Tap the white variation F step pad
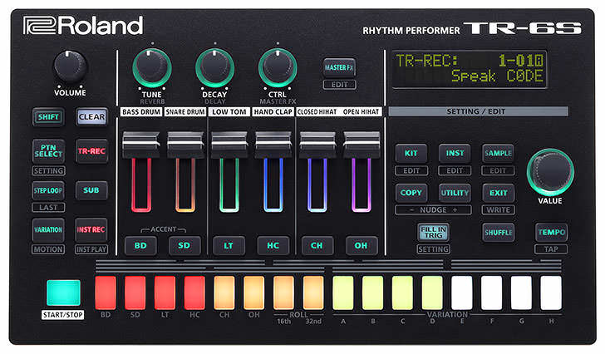Viewport: 605px width, 354px height. click(492, 293)
